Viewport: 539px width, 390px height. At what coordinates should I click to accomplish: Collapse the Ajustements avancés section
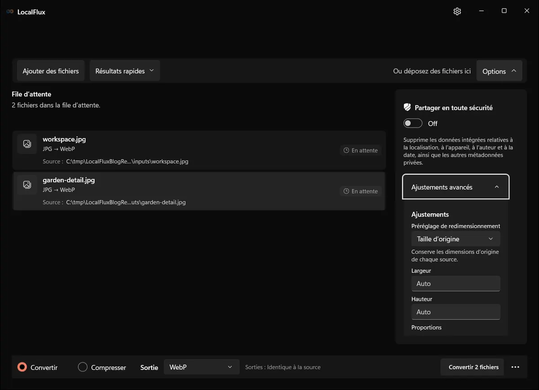[x=456, y=187]
